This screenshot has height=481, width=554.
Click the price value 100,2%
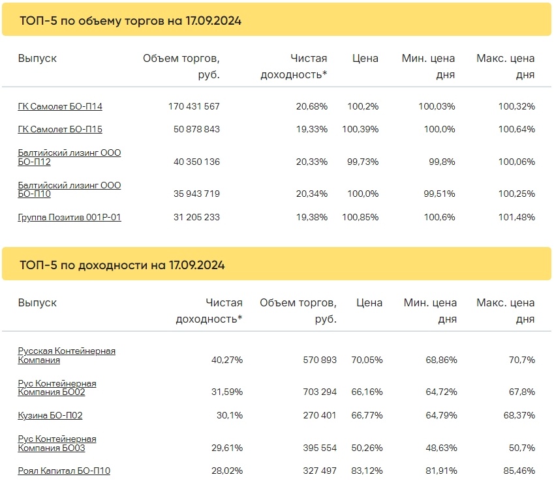click(363, 106)
